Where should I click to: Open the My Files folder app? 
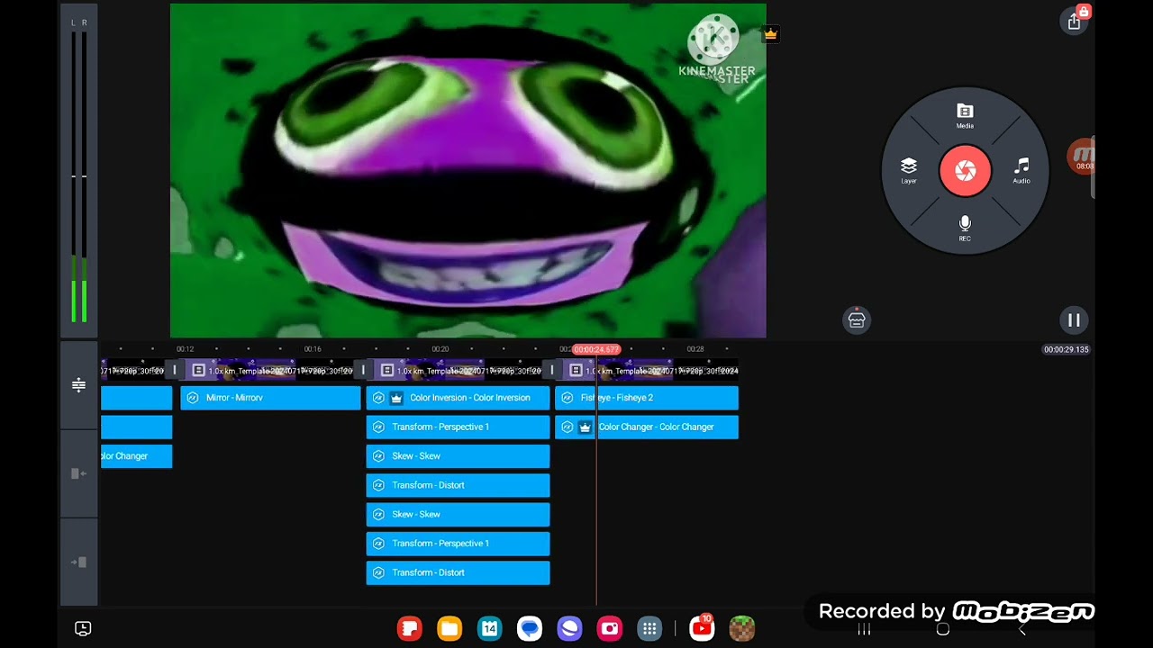coord(449,628)
